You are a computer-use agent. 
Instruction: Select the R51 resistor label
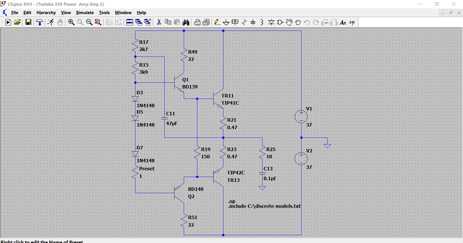tap(193, 217)
